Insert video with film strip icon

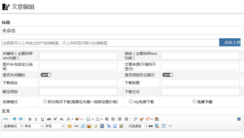(102, 126)
